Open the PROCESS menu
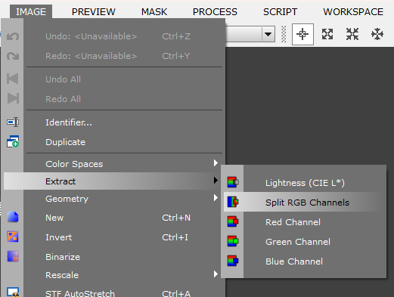 [215, 12]
